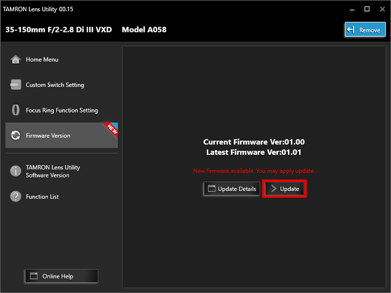Click the chevron icon on Update button
This screenshot has height=293, width=391.
(x=274, y=188)
